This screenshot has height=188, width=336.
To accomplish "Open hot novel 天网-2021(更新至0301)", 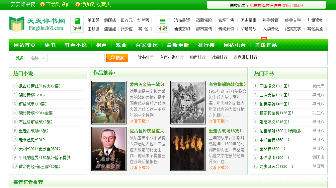I will [40, 149].
